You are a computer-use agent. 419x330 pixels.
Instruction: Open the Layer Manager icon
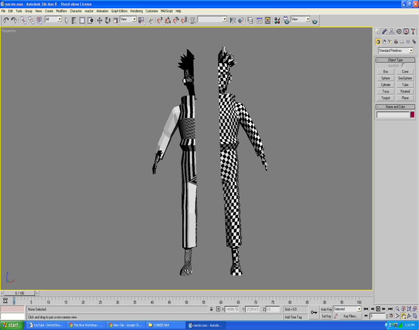click(250, 20)
